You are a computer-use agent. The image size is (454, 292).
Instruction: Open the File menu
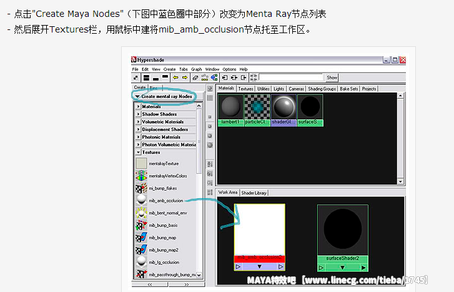pos(136,69)
